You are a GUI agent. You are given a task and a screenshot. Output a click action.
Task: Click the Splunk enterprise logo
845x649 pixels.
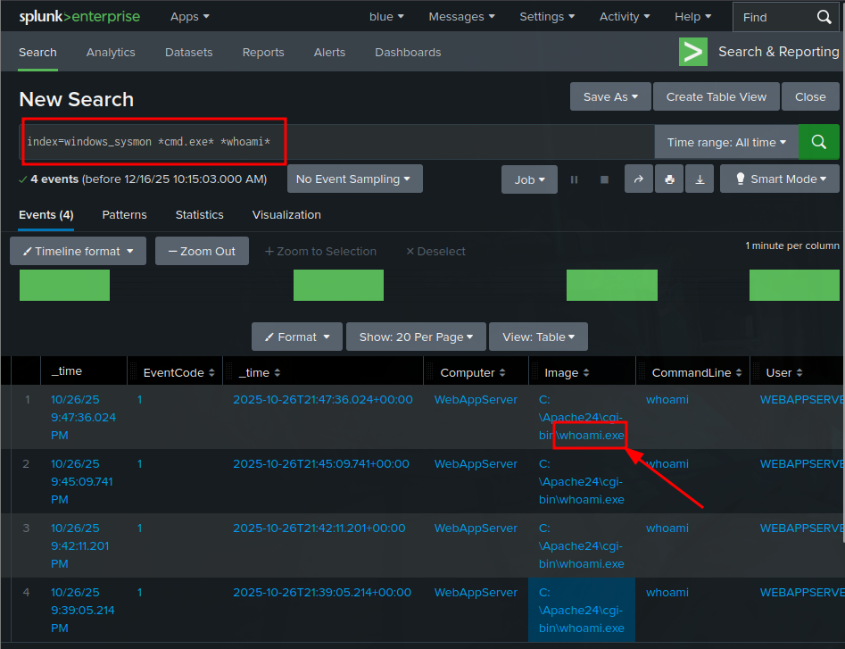[79, 17]
